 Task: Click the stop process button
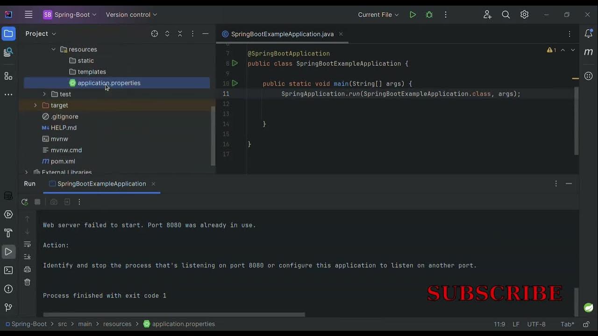click(37, 202)
